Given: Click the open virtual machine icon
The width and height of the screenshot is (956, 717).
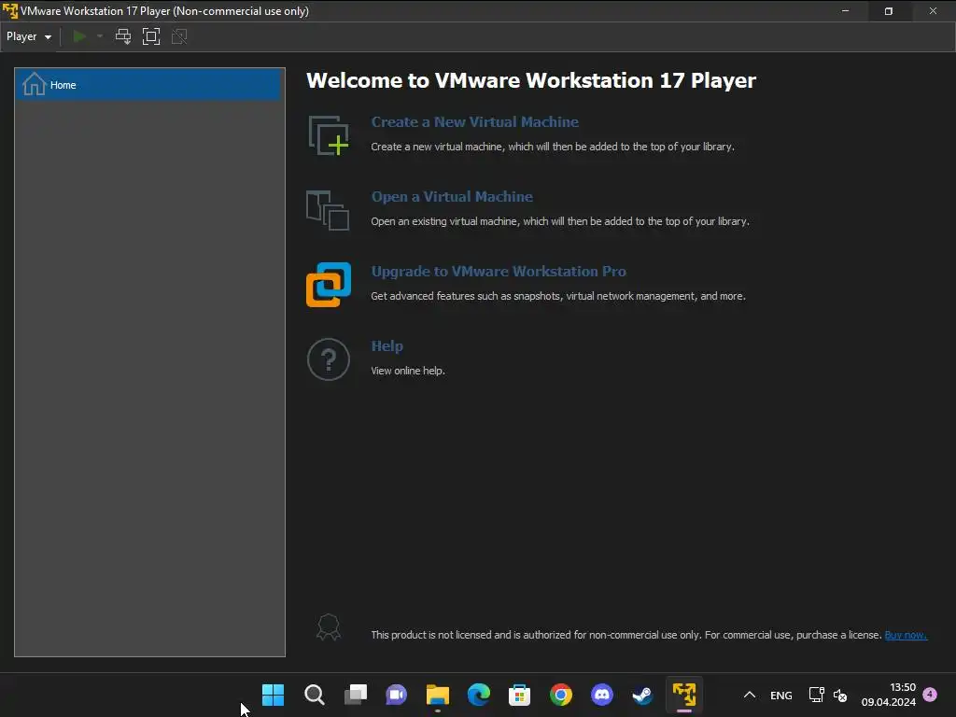Looking at the screenshot, I should point(328,210).
